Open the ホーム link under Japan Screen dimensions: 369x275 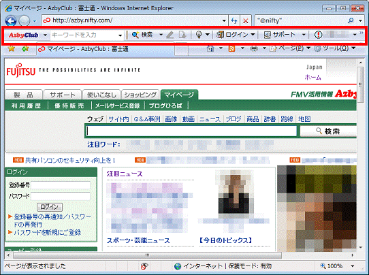pyautogui.click(x=312, y=77)
